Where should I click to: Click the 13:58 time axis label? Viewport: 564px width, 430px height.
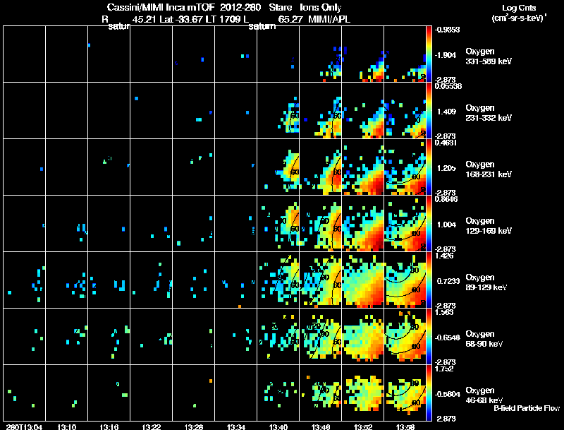pyautogui.click(x=405, y=427)
